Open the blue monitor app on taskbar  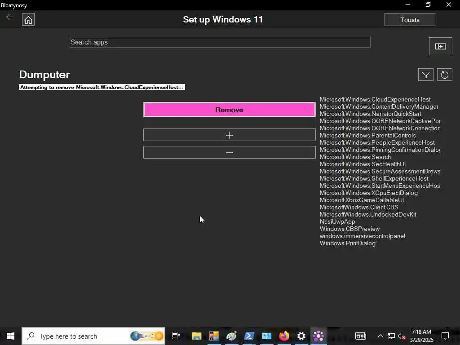click(267, 336)
